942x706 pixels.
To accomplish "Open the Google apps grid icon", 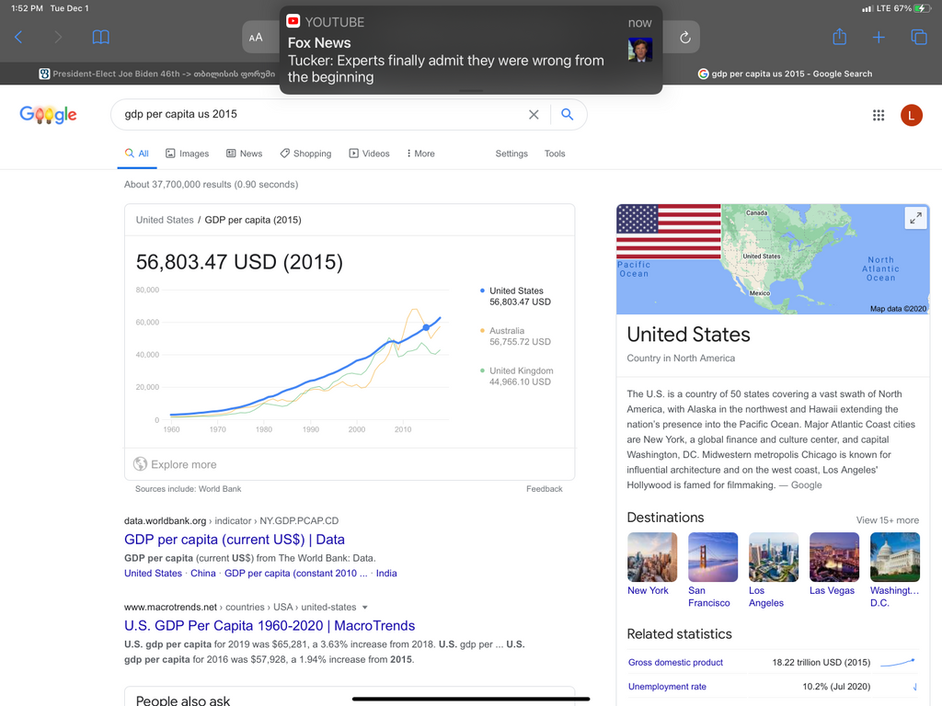I will [879, 115].
